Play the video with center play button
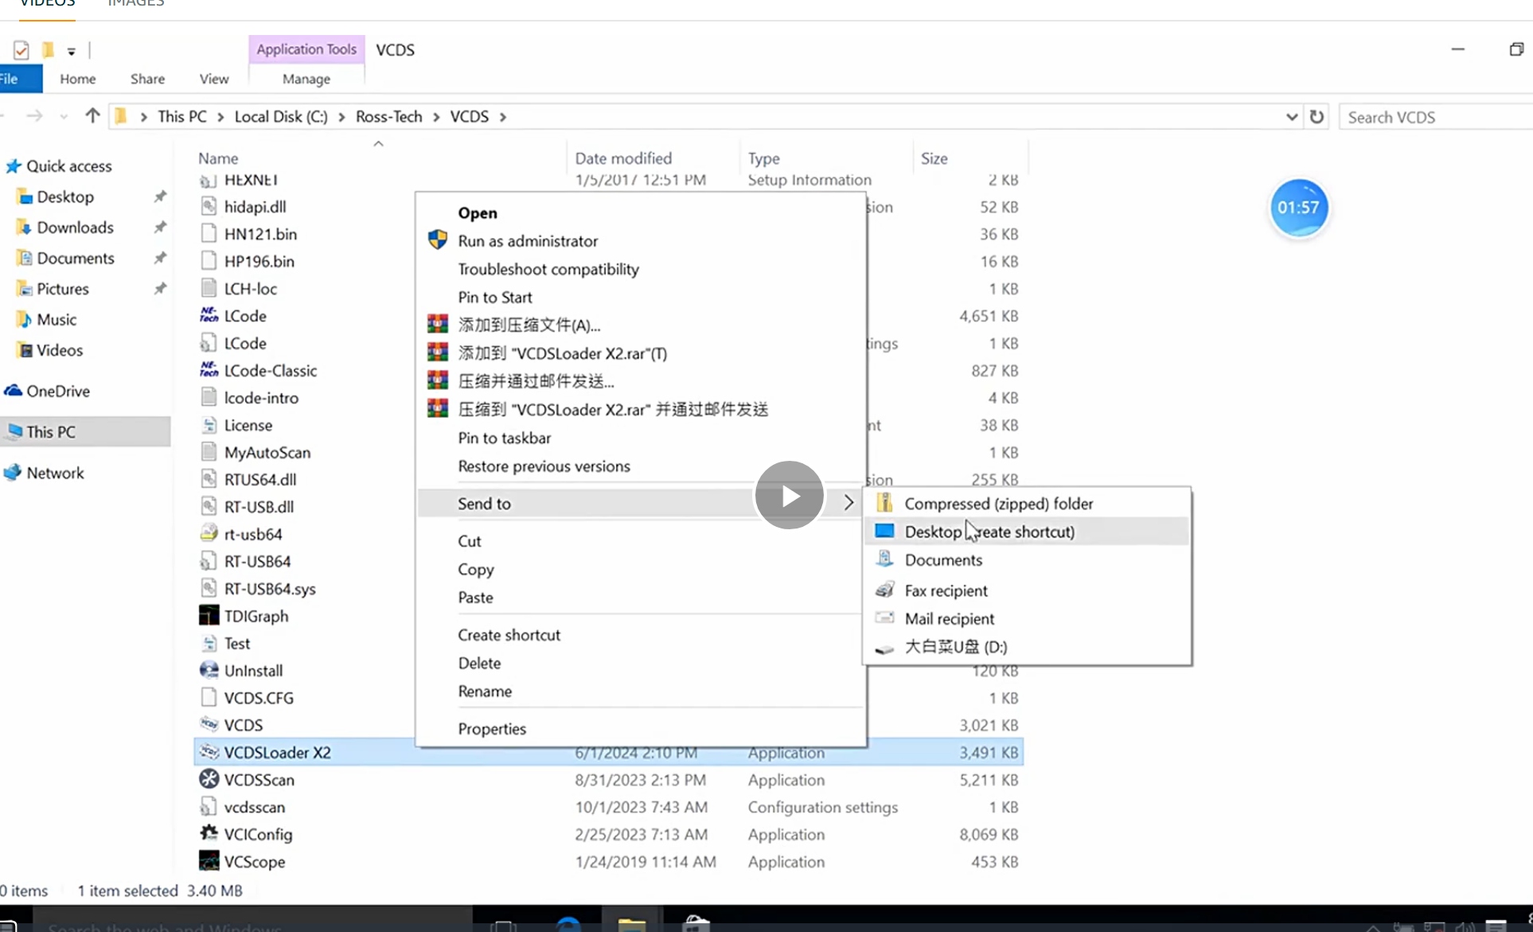 [x=789, y=495]
